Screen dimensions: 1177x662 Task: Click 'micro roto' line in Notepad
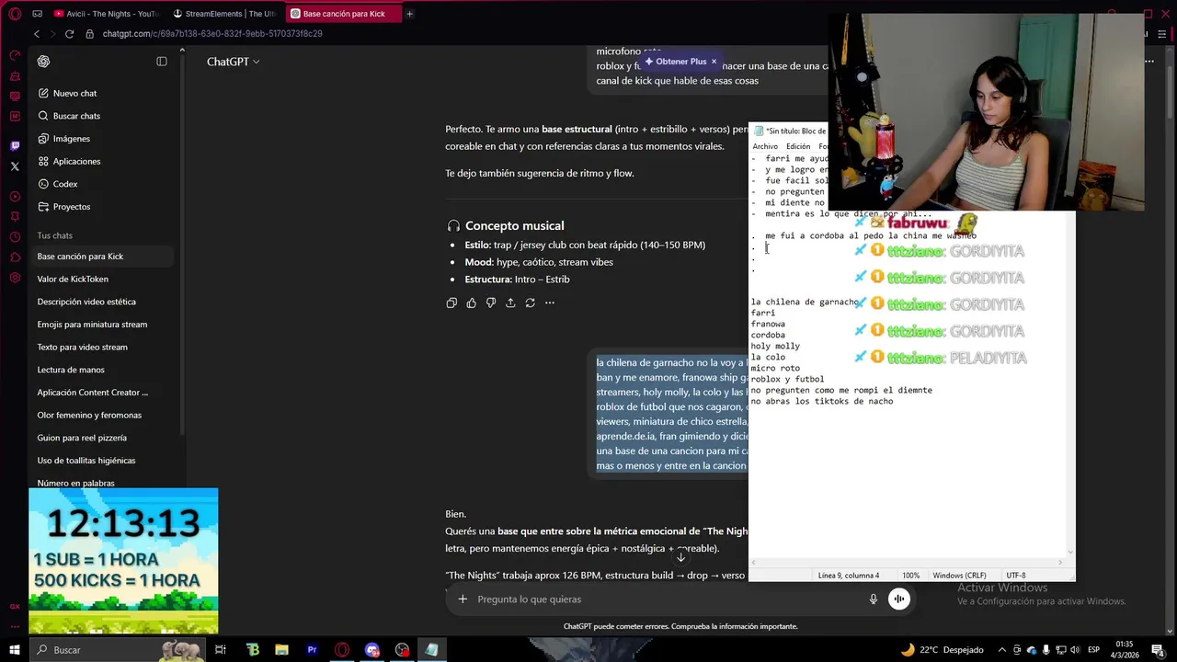click(x=773, y=368)
